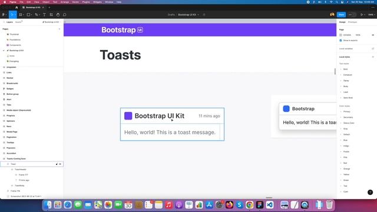Screen dimensions: 377x212
Task: Lock the selected Toast layer
Action: [x=57, y=164]
